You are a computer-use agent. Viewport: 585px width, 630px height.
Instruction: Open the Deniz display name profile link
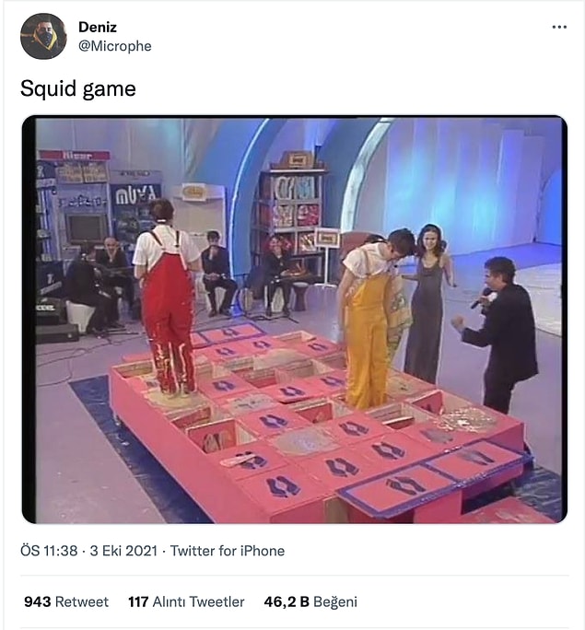click(98, 28)
